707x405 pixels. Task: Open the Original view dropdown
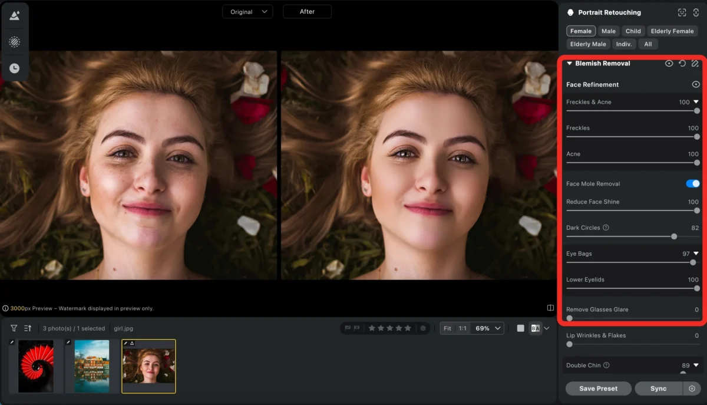tap(247, 12)
